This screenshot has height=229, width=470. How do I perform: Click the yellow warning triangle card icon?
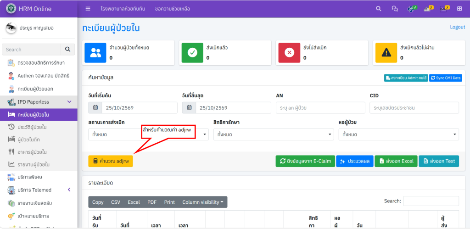pos(386,53)
